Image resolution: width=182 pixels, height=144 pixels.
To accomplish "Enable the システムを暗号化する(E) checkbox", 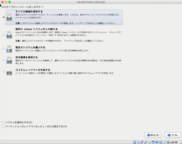I will point(3,122).
